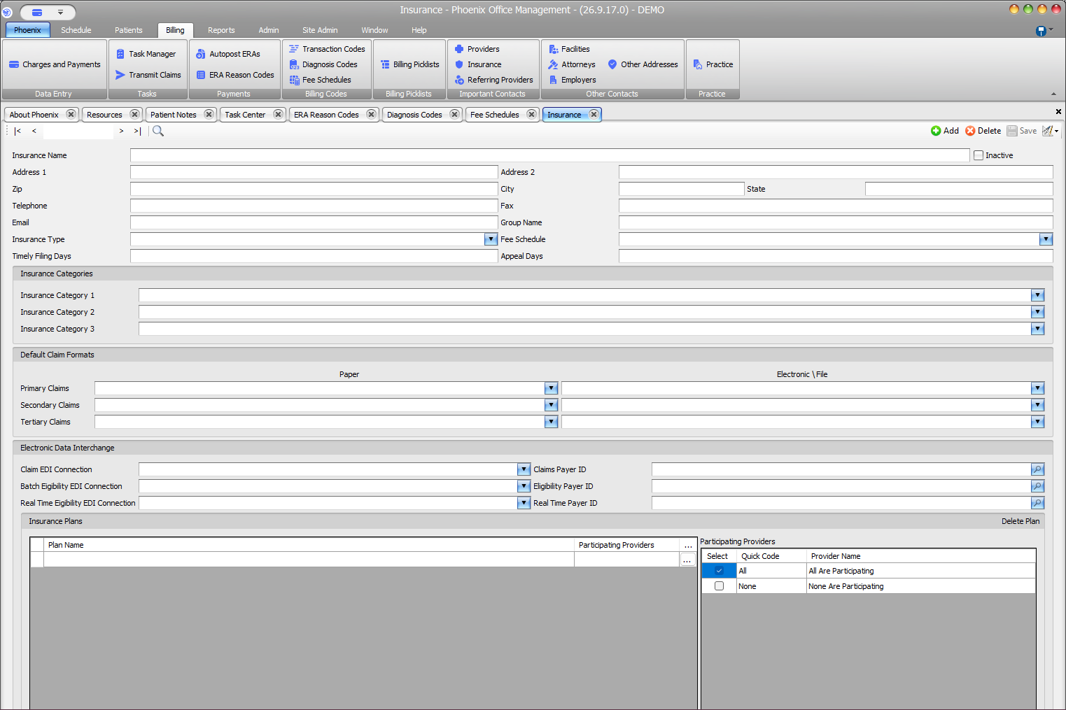
Task: Open the Insurance Category 3 dropdown
Action: 1037,329
